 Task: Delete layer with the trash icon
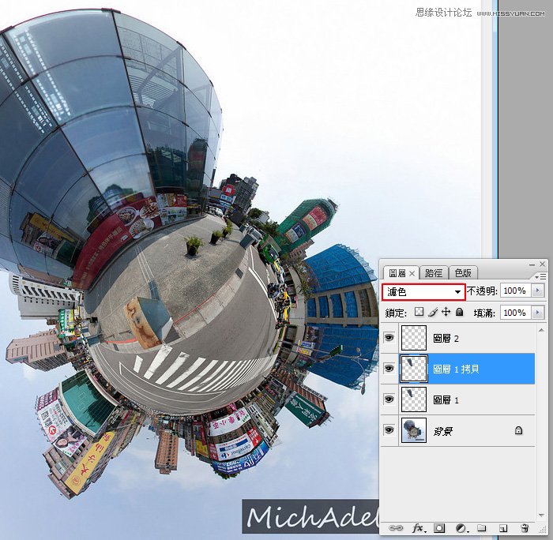tap(525, 527)
